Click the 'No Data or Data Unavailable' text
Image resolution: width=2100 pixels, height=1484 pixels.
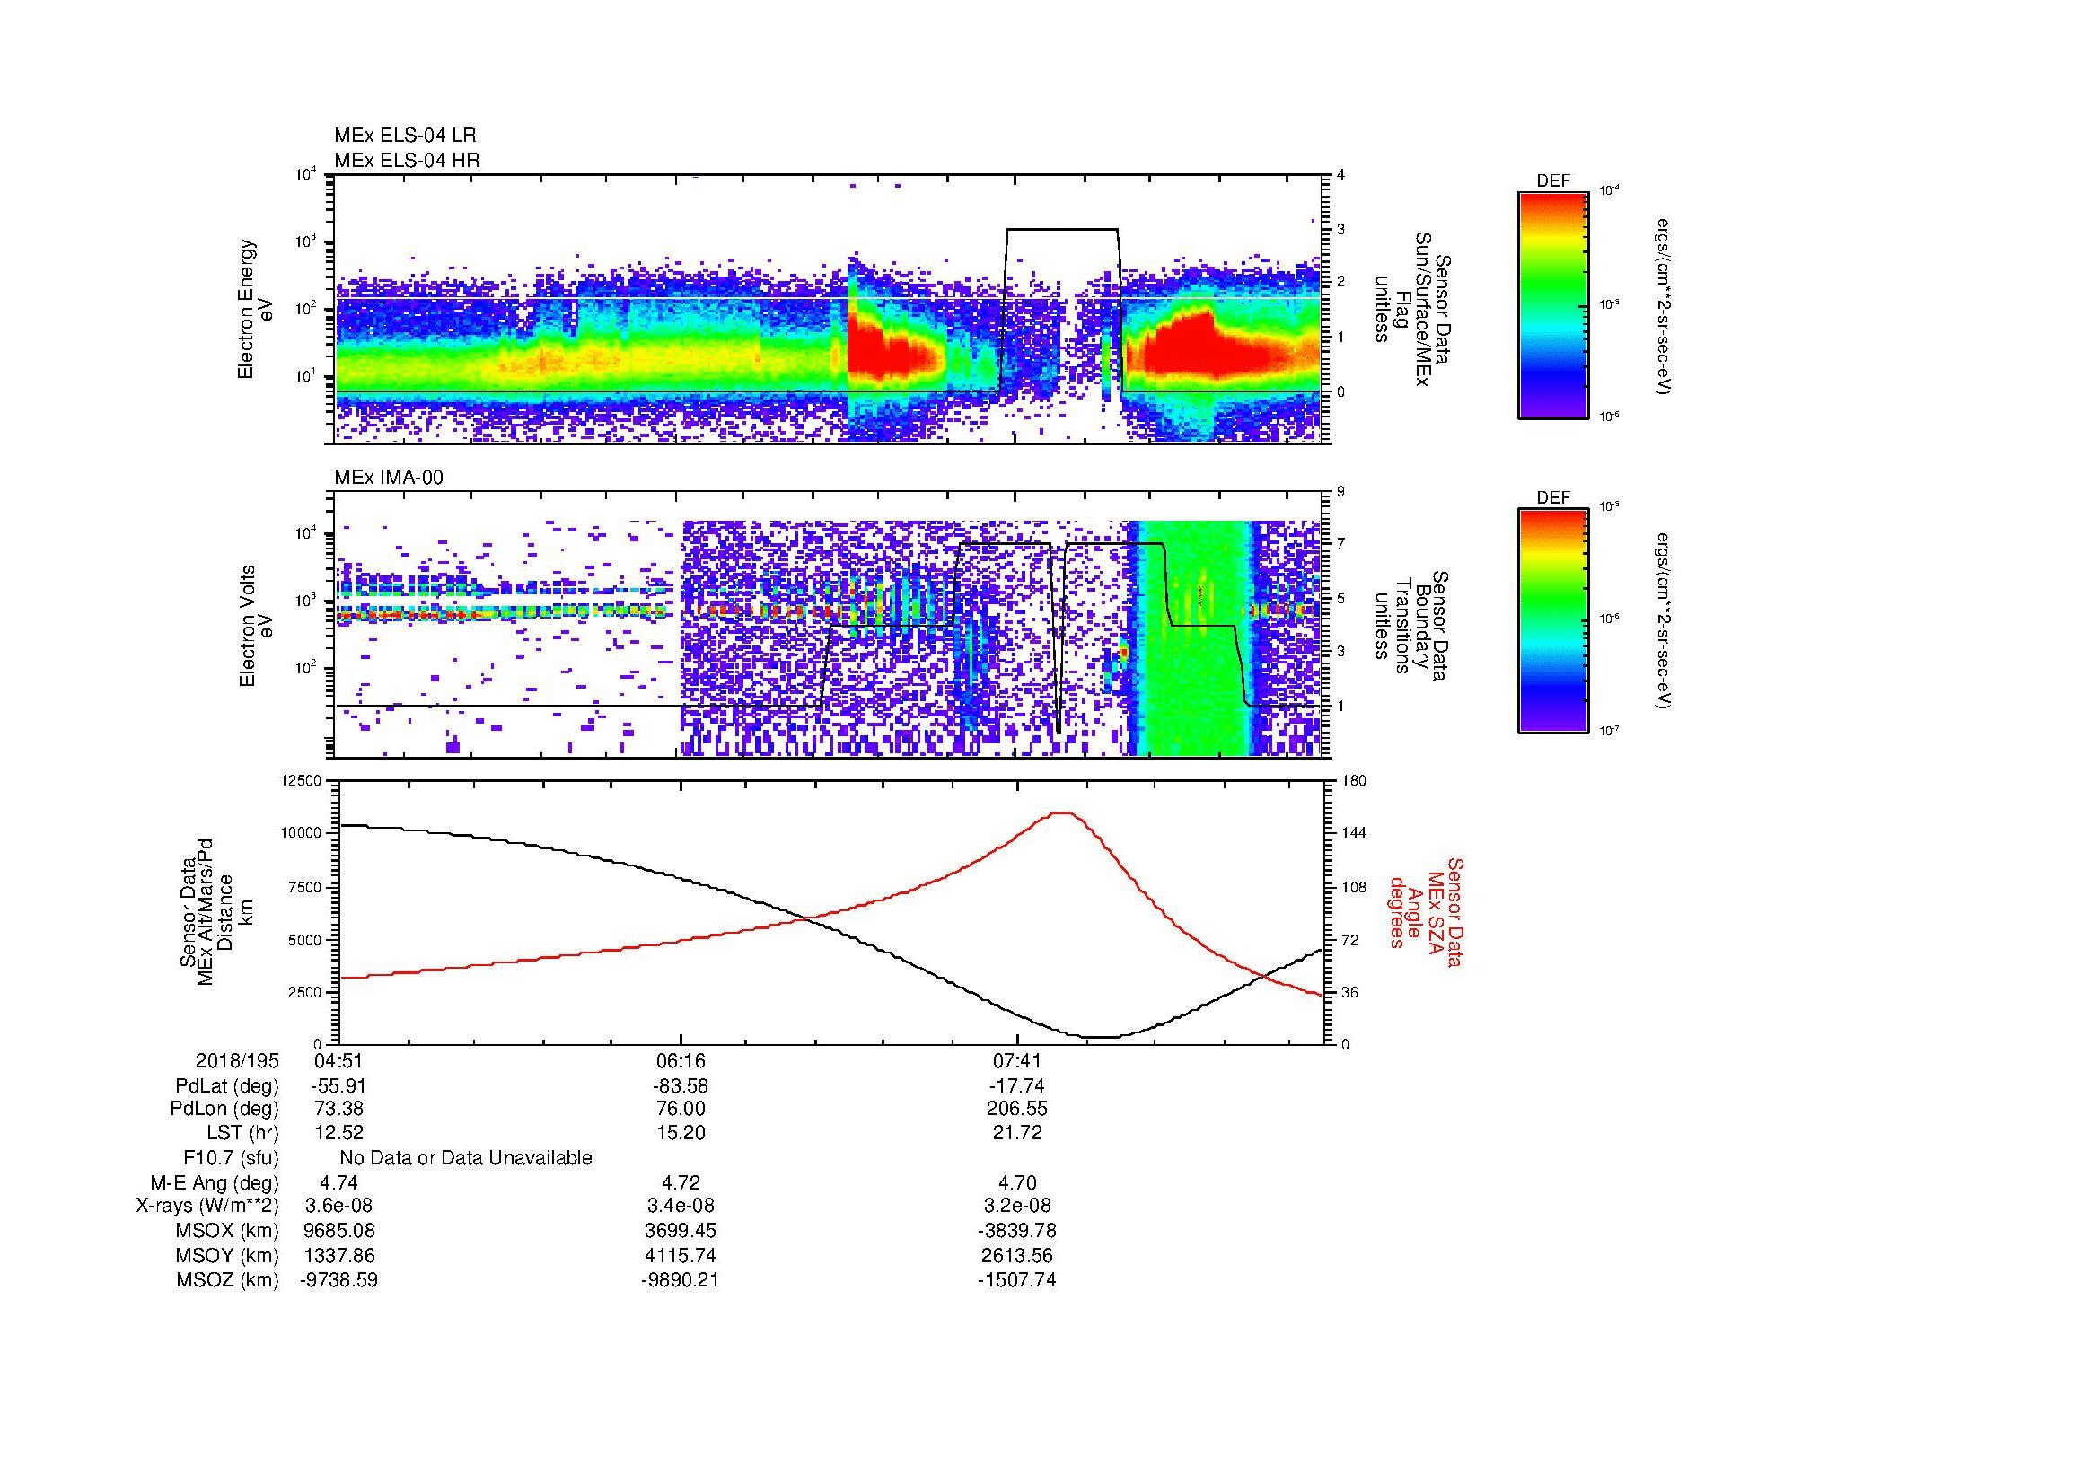click(466, 1158)
